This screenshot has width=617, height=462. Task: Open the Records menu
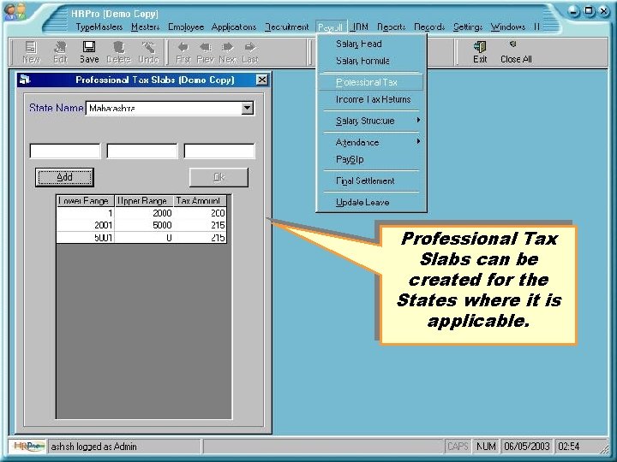point(429,27)
